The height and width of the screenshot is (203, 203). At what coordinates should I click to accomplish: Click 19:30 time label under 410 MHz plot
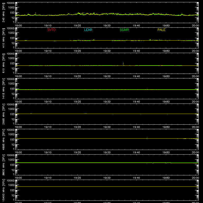click(107, 51)
